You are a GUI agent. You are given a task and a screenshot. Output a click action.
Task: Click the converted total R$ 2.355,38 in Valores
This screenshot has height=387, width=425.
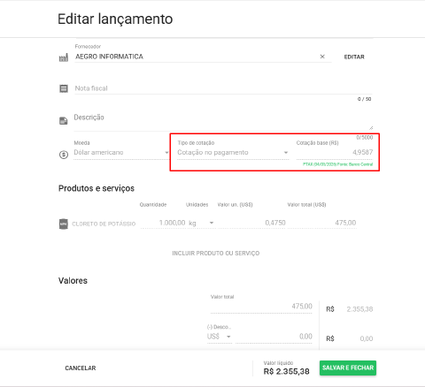(350, 309)
